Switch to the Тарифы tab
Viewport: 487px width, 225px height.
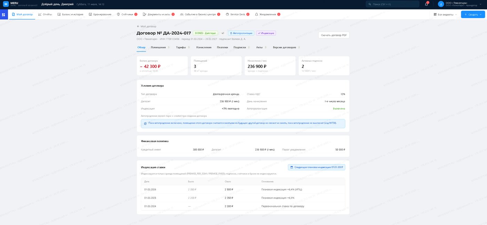[x=183, y=47]
